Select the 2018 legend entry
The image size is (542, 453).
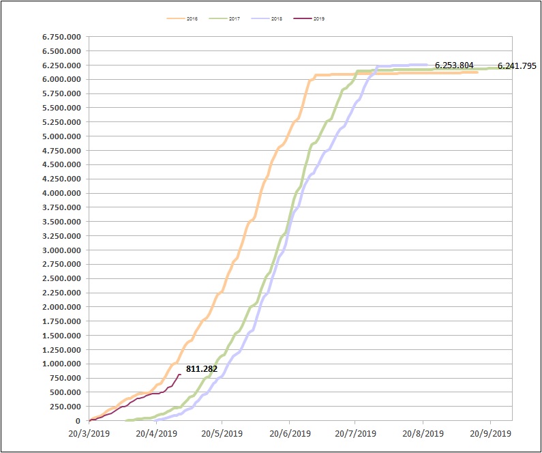(273, 18)
